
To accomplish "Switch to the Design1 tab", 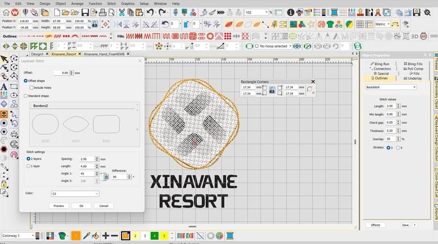I will click(x=37, y=54).
